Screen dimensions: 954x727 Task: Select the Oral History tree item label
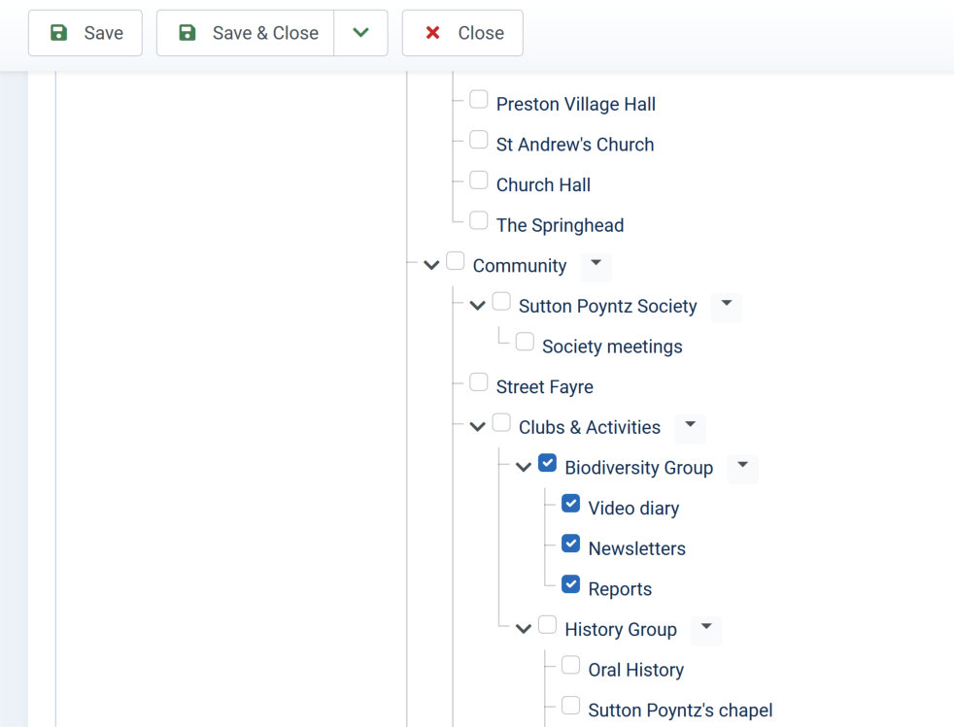[x=635, y=670]
